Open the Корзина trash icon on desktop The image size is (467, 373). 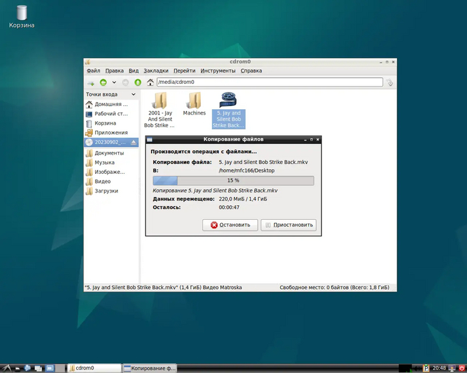21,17
